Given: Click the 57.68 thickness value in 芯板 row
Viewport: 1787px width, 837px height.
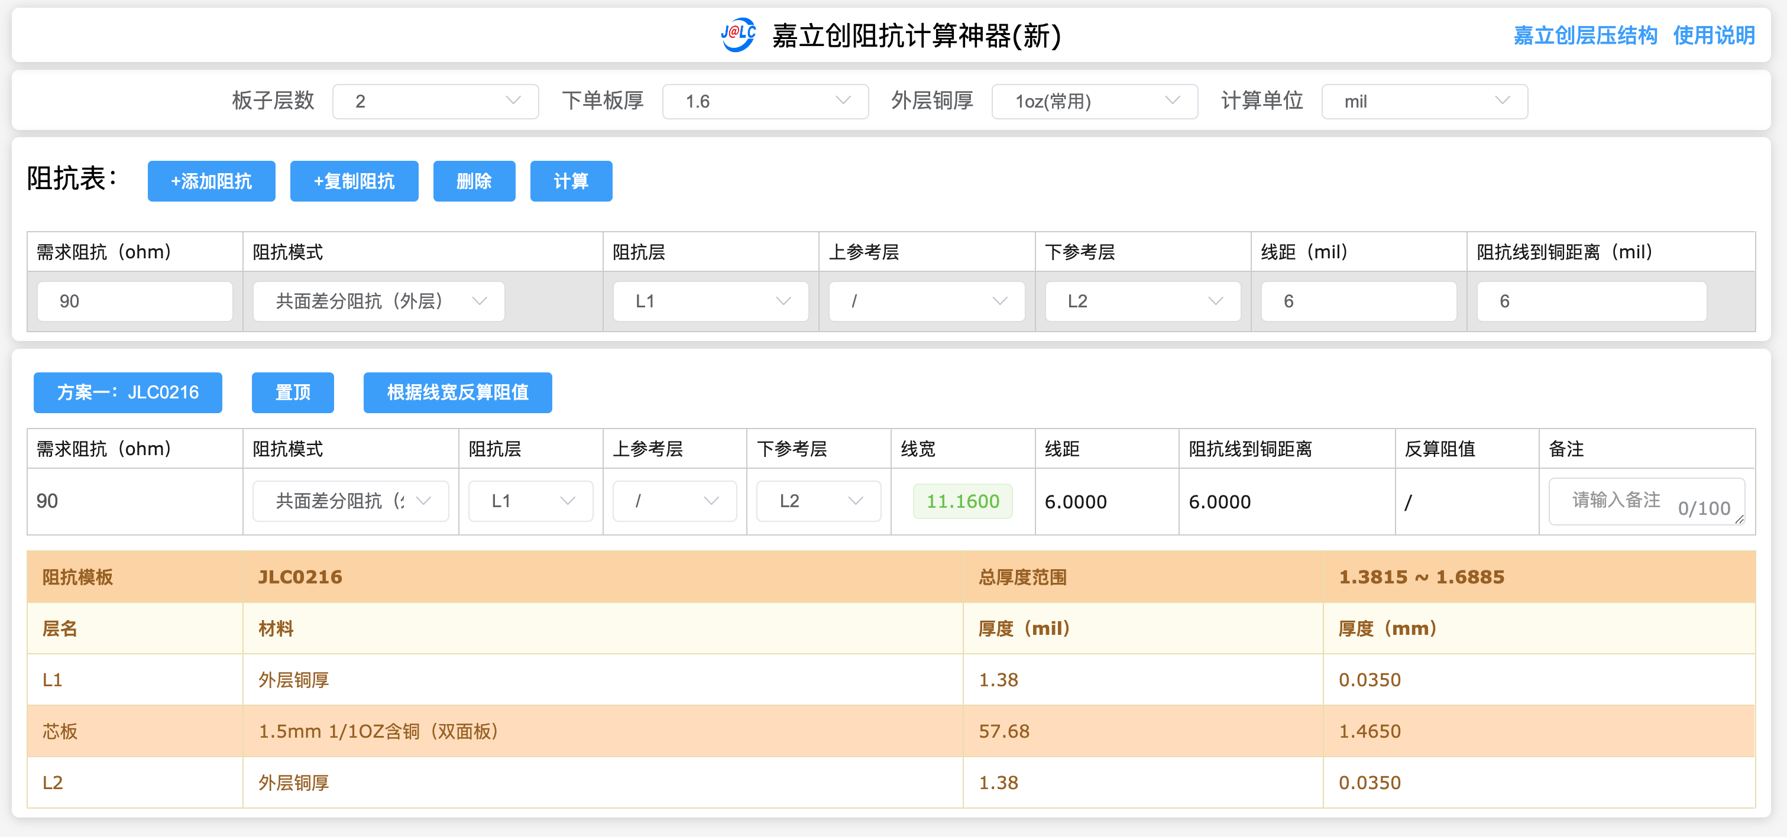Looking at the screenshot, I should [1004, 731].
